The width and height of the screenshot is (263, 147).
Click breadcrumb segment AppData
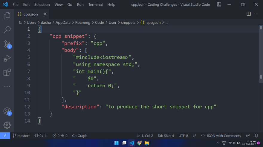[63, 23]
